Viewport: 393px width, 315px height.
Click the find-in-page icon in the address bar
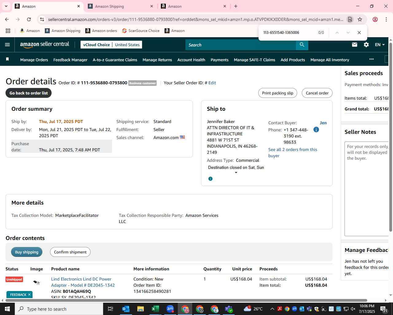point(350,19)
